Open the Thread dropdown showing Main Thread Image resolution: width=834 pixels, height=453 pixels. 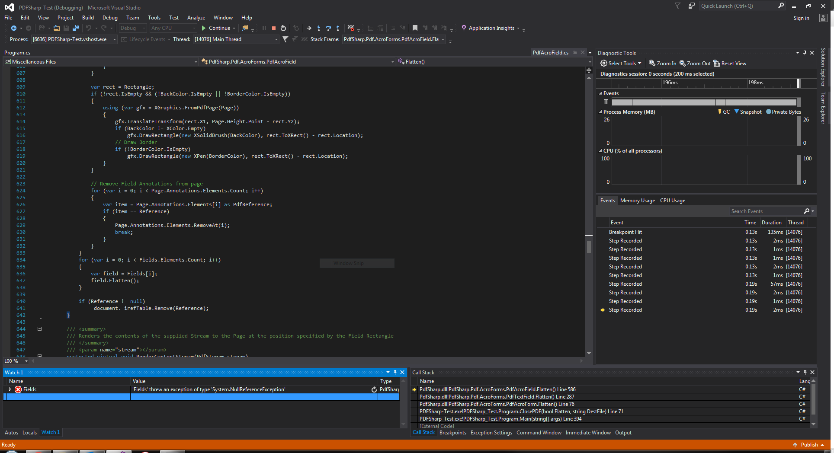[236, 39]
